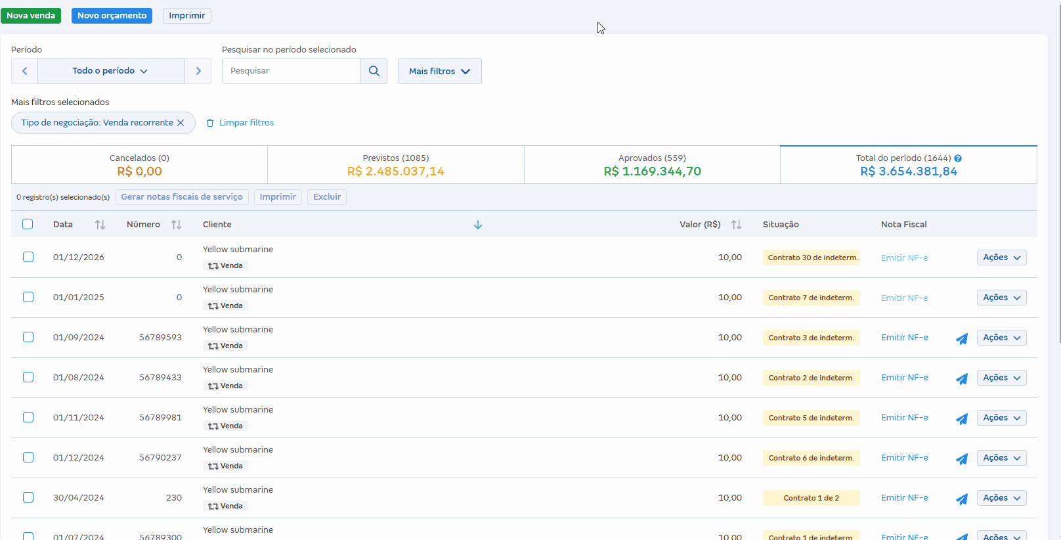Send sale 56789433 via paper plane icon
This screenshot has height=540, width=1061.
(x=962, y=378)
